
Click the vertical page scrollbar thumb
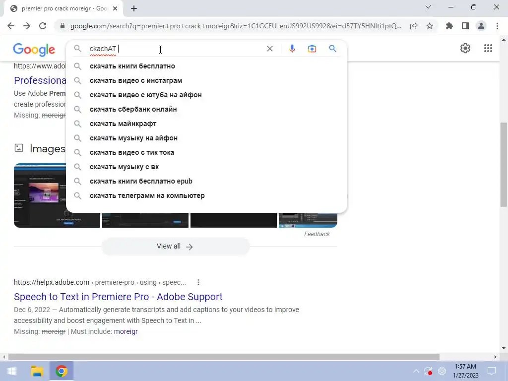503,164
